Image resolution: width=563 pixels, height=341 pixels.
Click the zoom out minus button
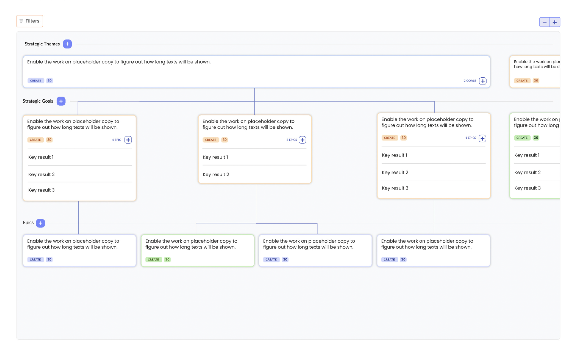pos(544,22)
